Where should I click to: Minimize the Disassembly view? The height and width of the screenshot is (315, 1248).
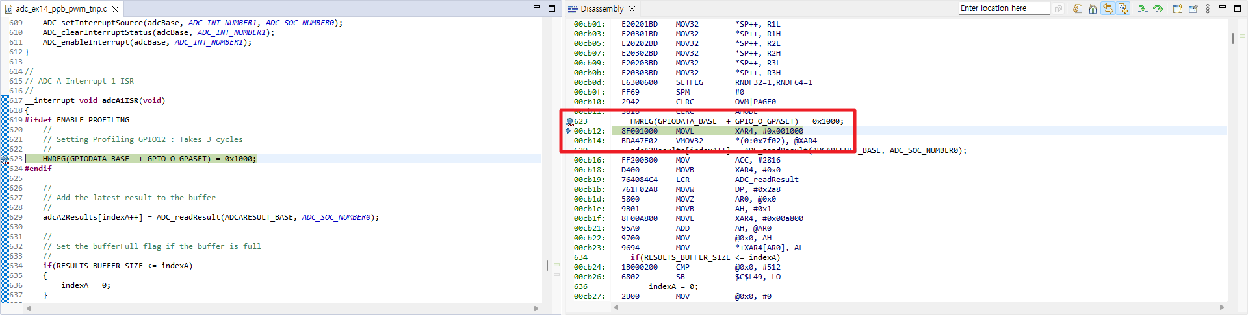tap(1222, 7)
